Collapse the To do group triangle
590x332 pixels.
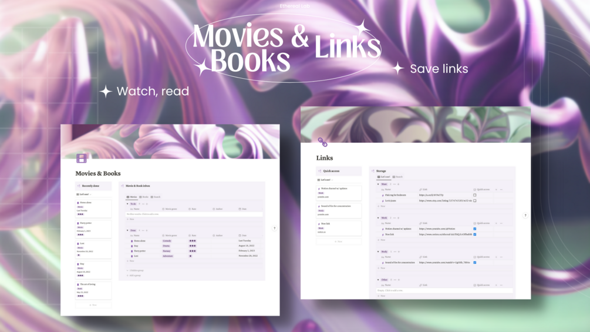[127, 204]
